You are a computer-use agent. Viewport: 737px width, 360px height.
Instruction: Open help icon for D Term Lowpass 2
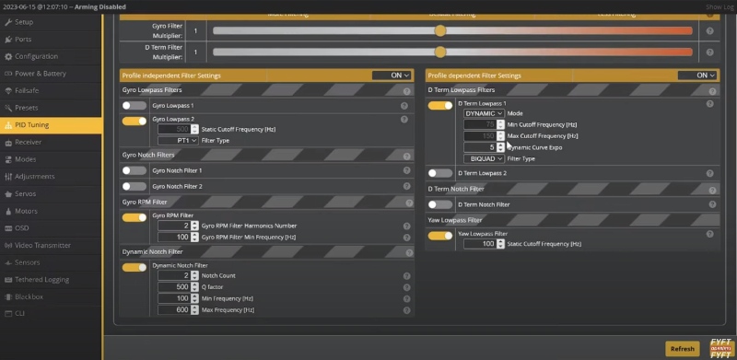[709, 173]
